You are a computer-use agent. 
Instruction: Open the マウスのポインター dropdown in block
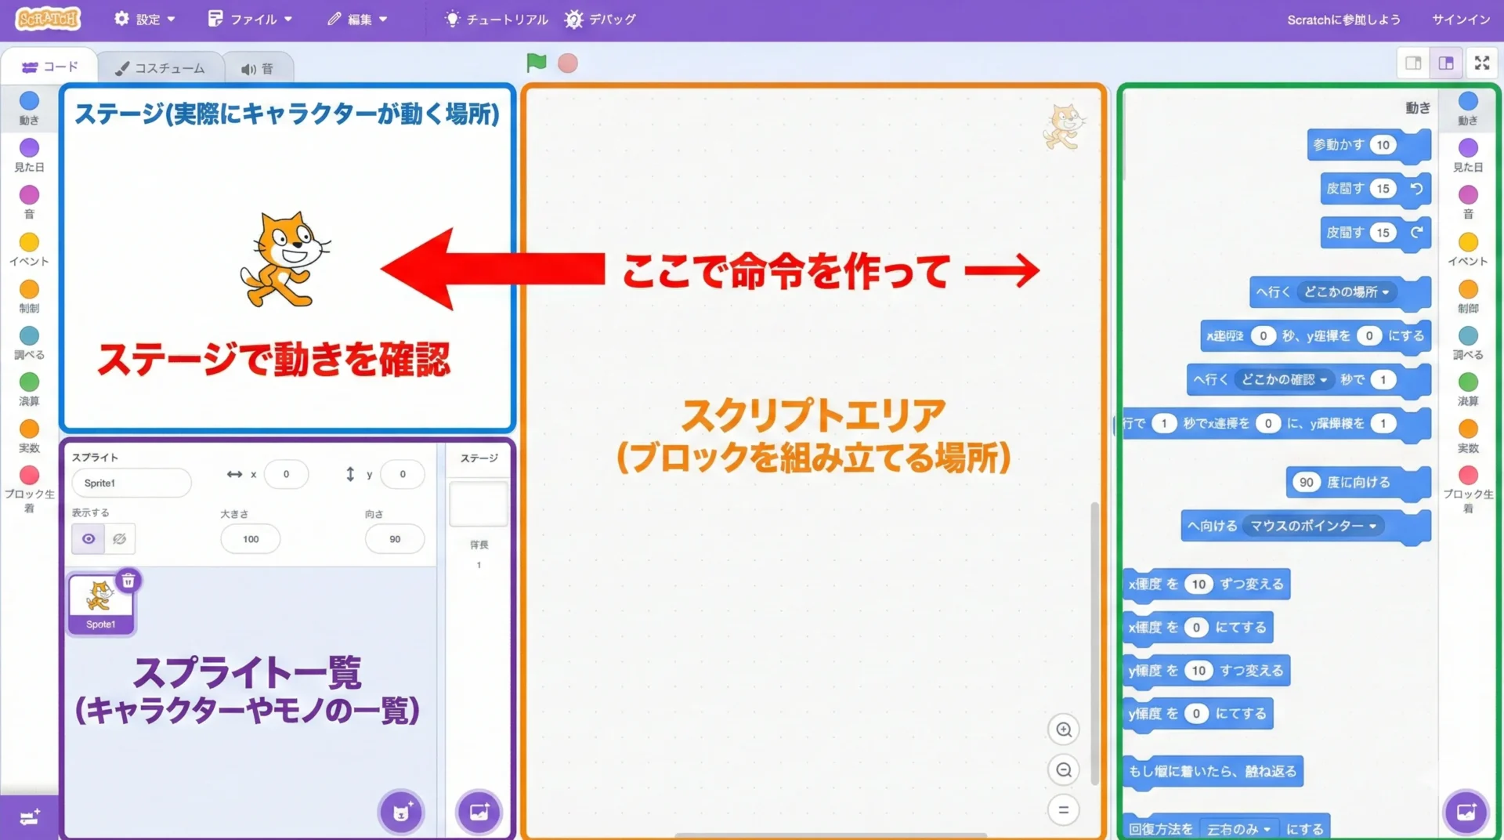point(1313,527)
